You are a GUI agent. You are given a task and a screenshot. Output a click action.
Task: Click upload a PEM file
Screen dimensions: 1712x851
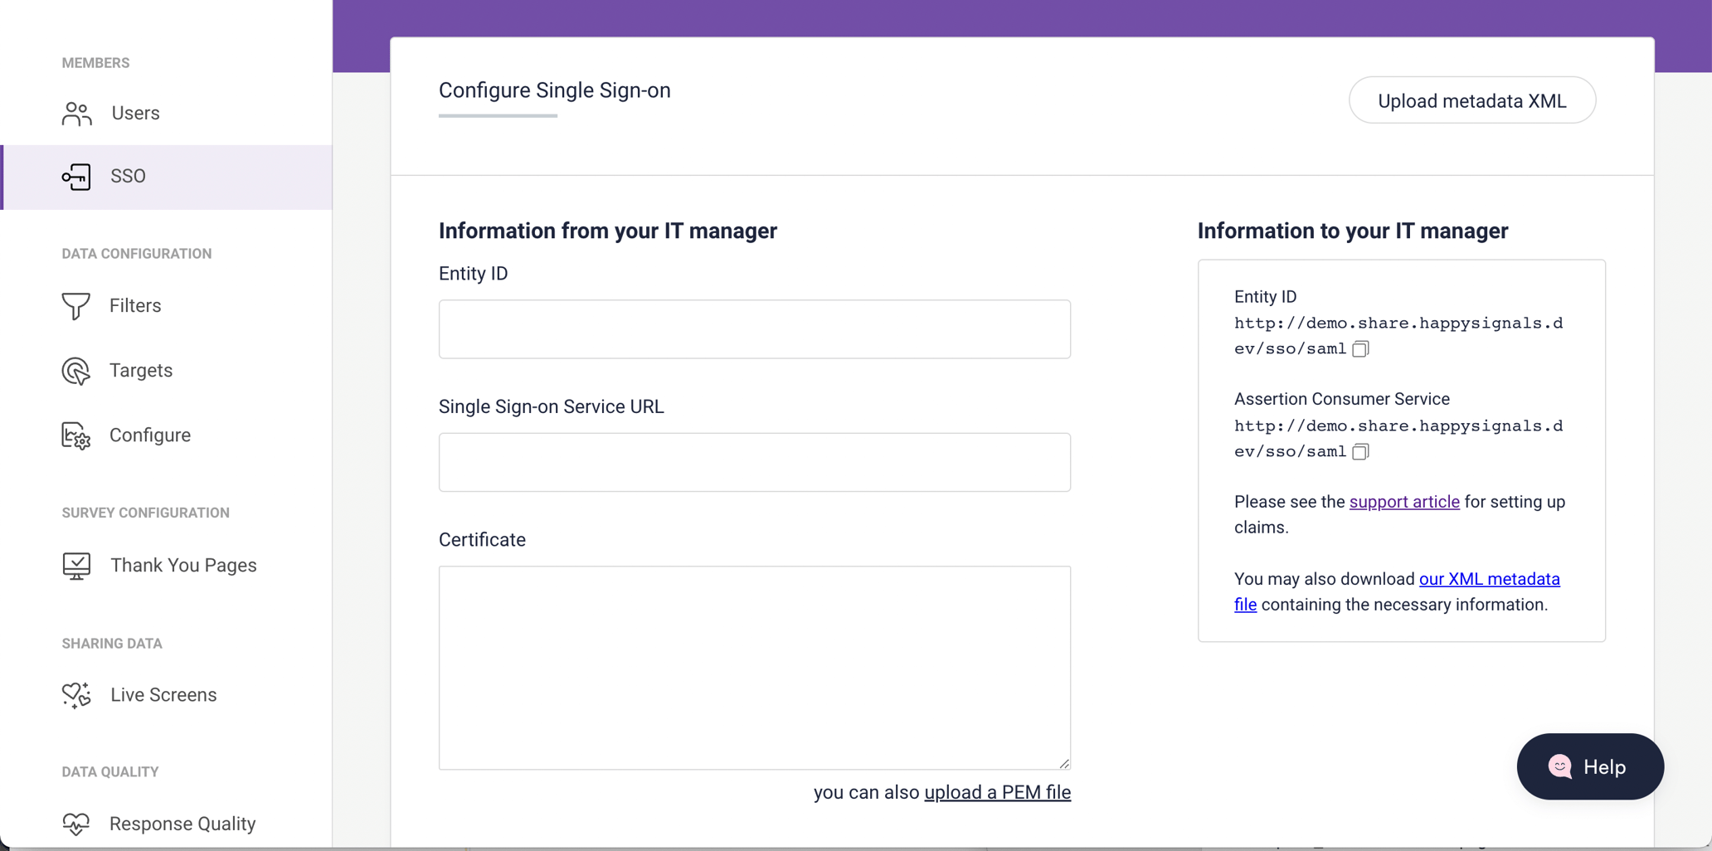[x=997, y=792]
